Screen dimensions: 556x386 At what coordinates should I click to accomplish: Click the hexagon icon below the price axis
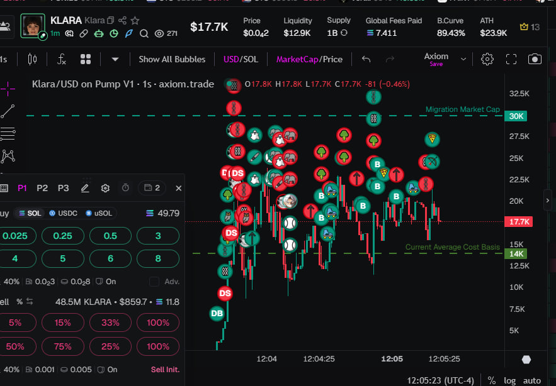coord(526,360)
